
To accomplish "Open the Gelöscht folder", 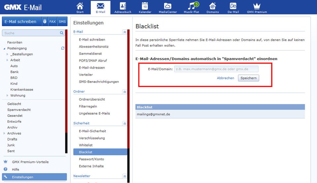I will [x=14, y=104].
